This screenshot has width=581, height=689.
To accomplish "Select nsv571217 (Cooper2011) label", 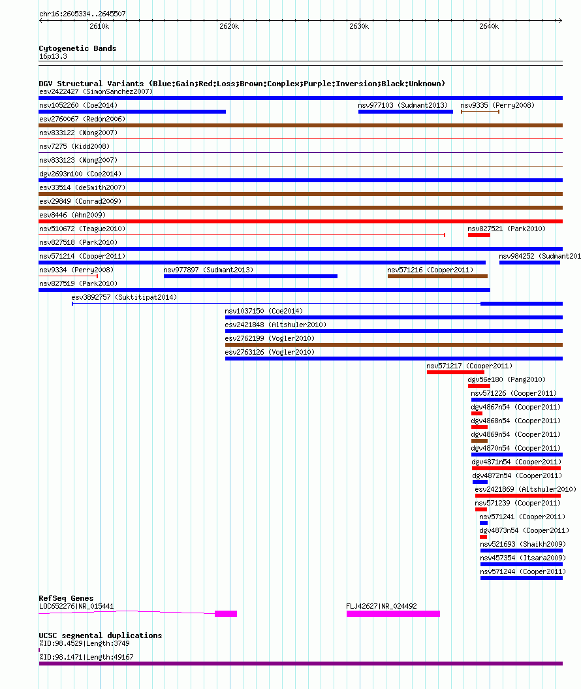I will (x=469, y=366).
